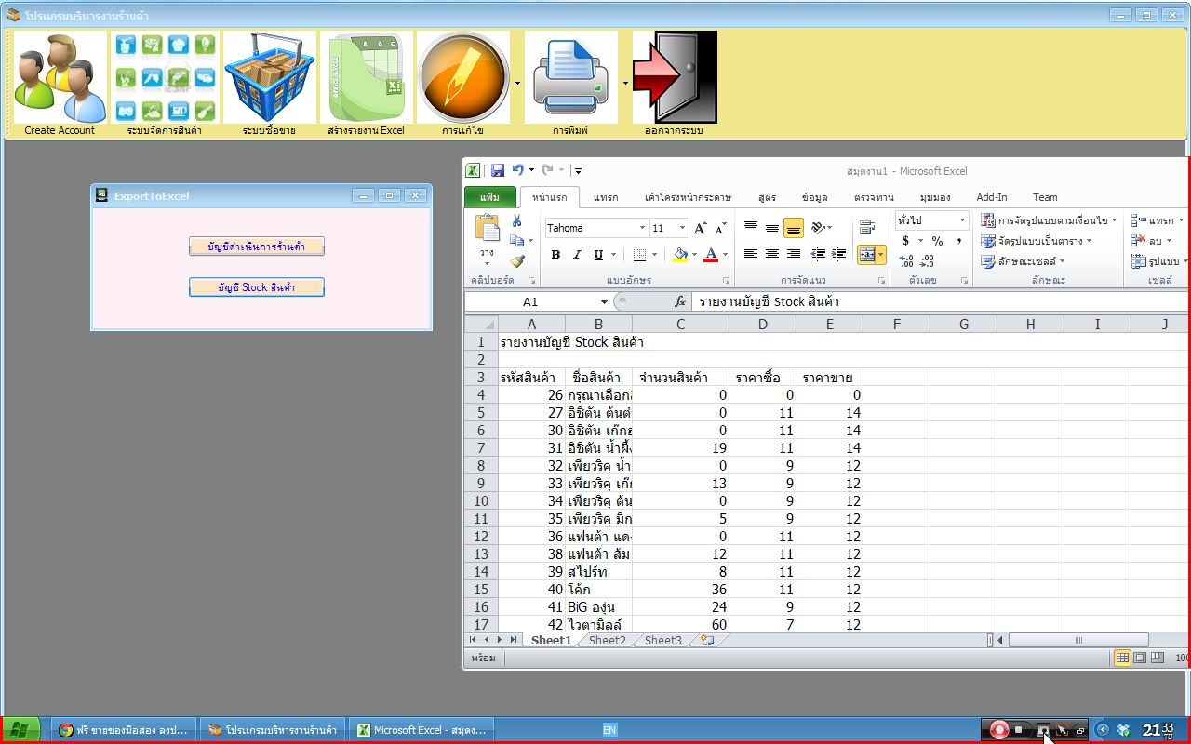The image size is (1191, 744).
Task: Click the formula bar input field
Action: click(942, 301)
